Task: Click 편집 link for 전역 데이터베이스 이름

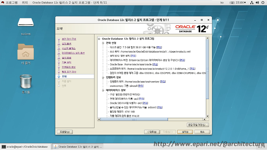Action: tap(142, 99)
